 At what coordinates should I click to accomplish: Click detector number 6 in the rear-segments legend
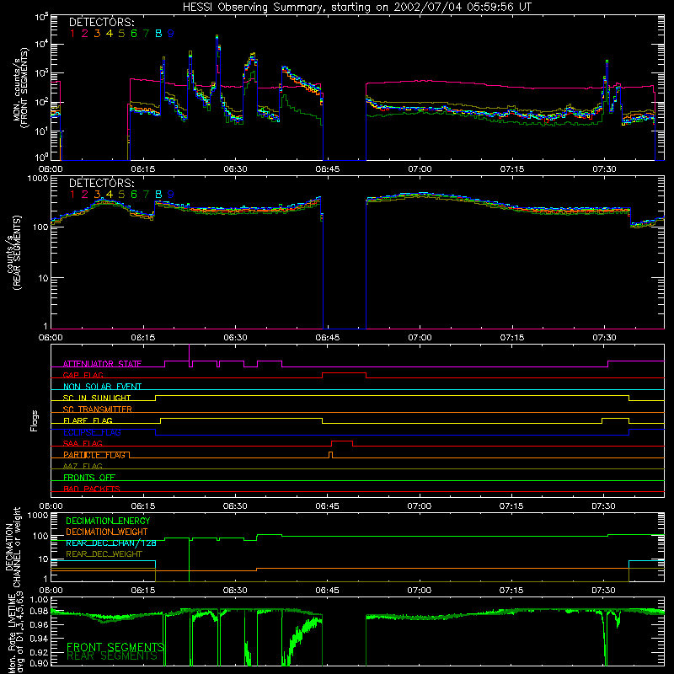[134, 195]
